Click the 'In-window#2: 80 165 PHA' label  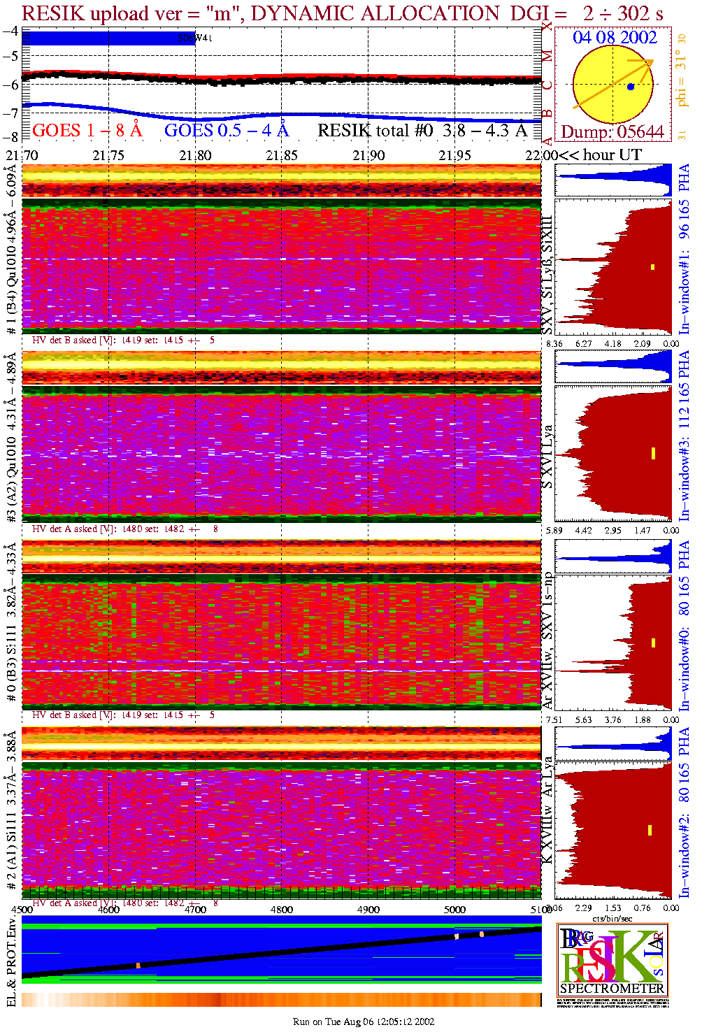pos(684,812)
